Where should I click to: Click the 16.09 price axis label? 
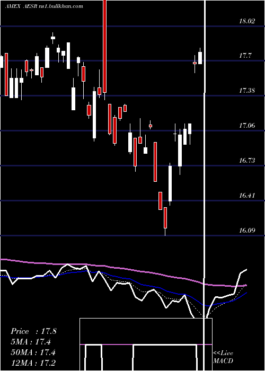tap(247, 230)
